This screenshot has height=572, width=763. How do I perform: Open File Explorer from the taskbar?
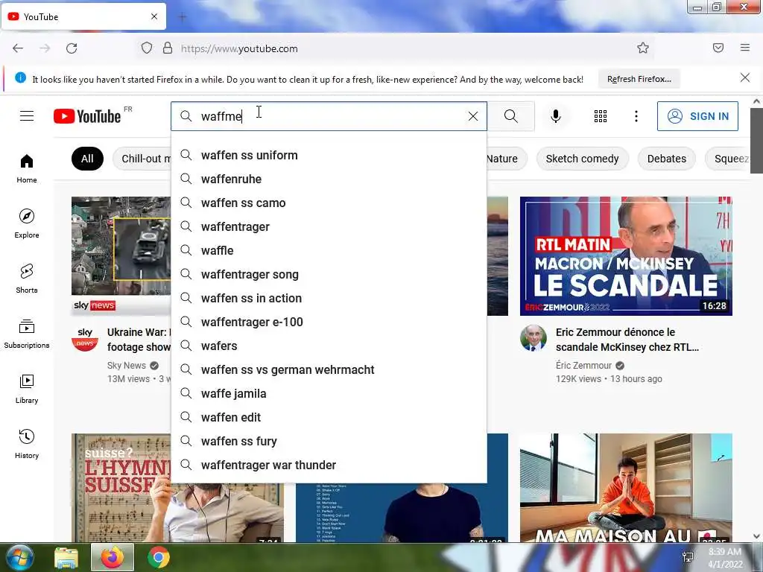[66, 557]
